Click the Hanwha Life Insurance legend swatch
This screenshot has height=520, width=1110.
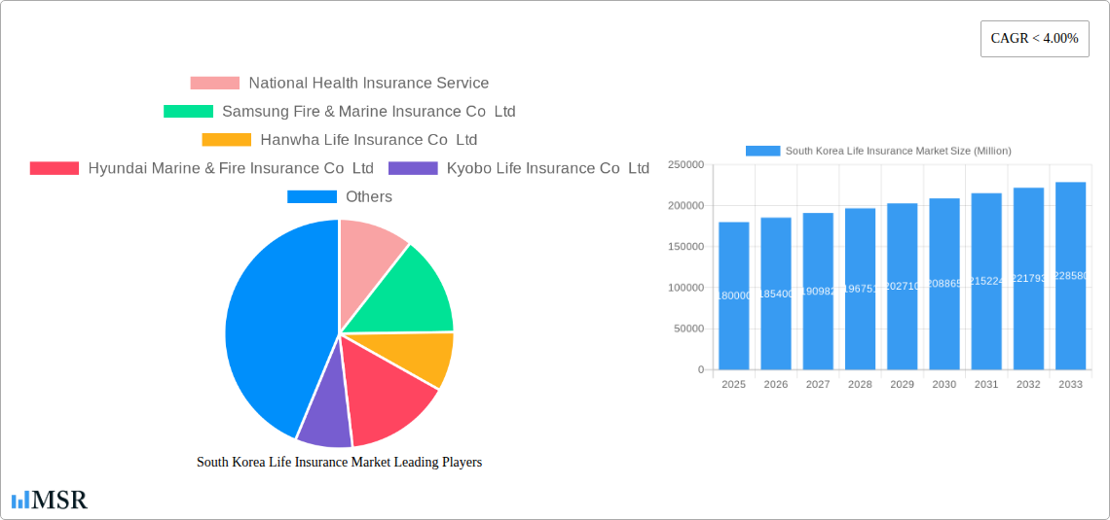tap(227, 140)
